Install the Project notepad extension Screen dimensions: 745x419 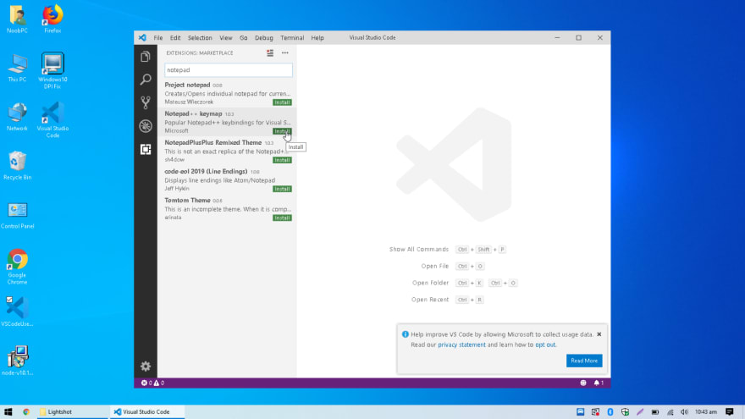[x=282, y=102]
